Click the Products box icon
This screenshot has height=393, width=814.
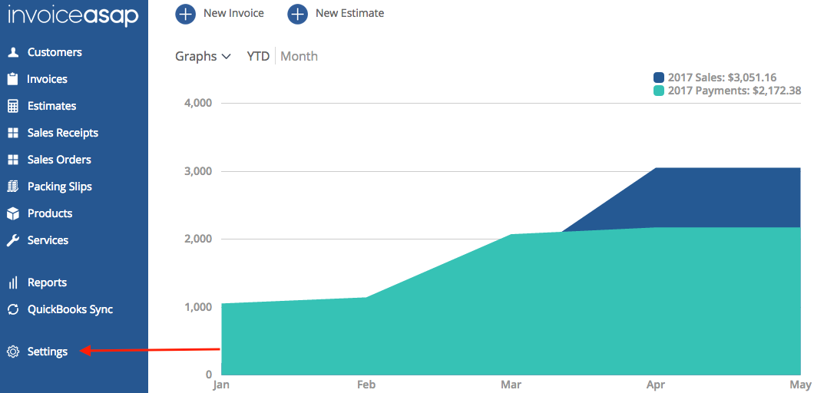(x=12, y=213)
